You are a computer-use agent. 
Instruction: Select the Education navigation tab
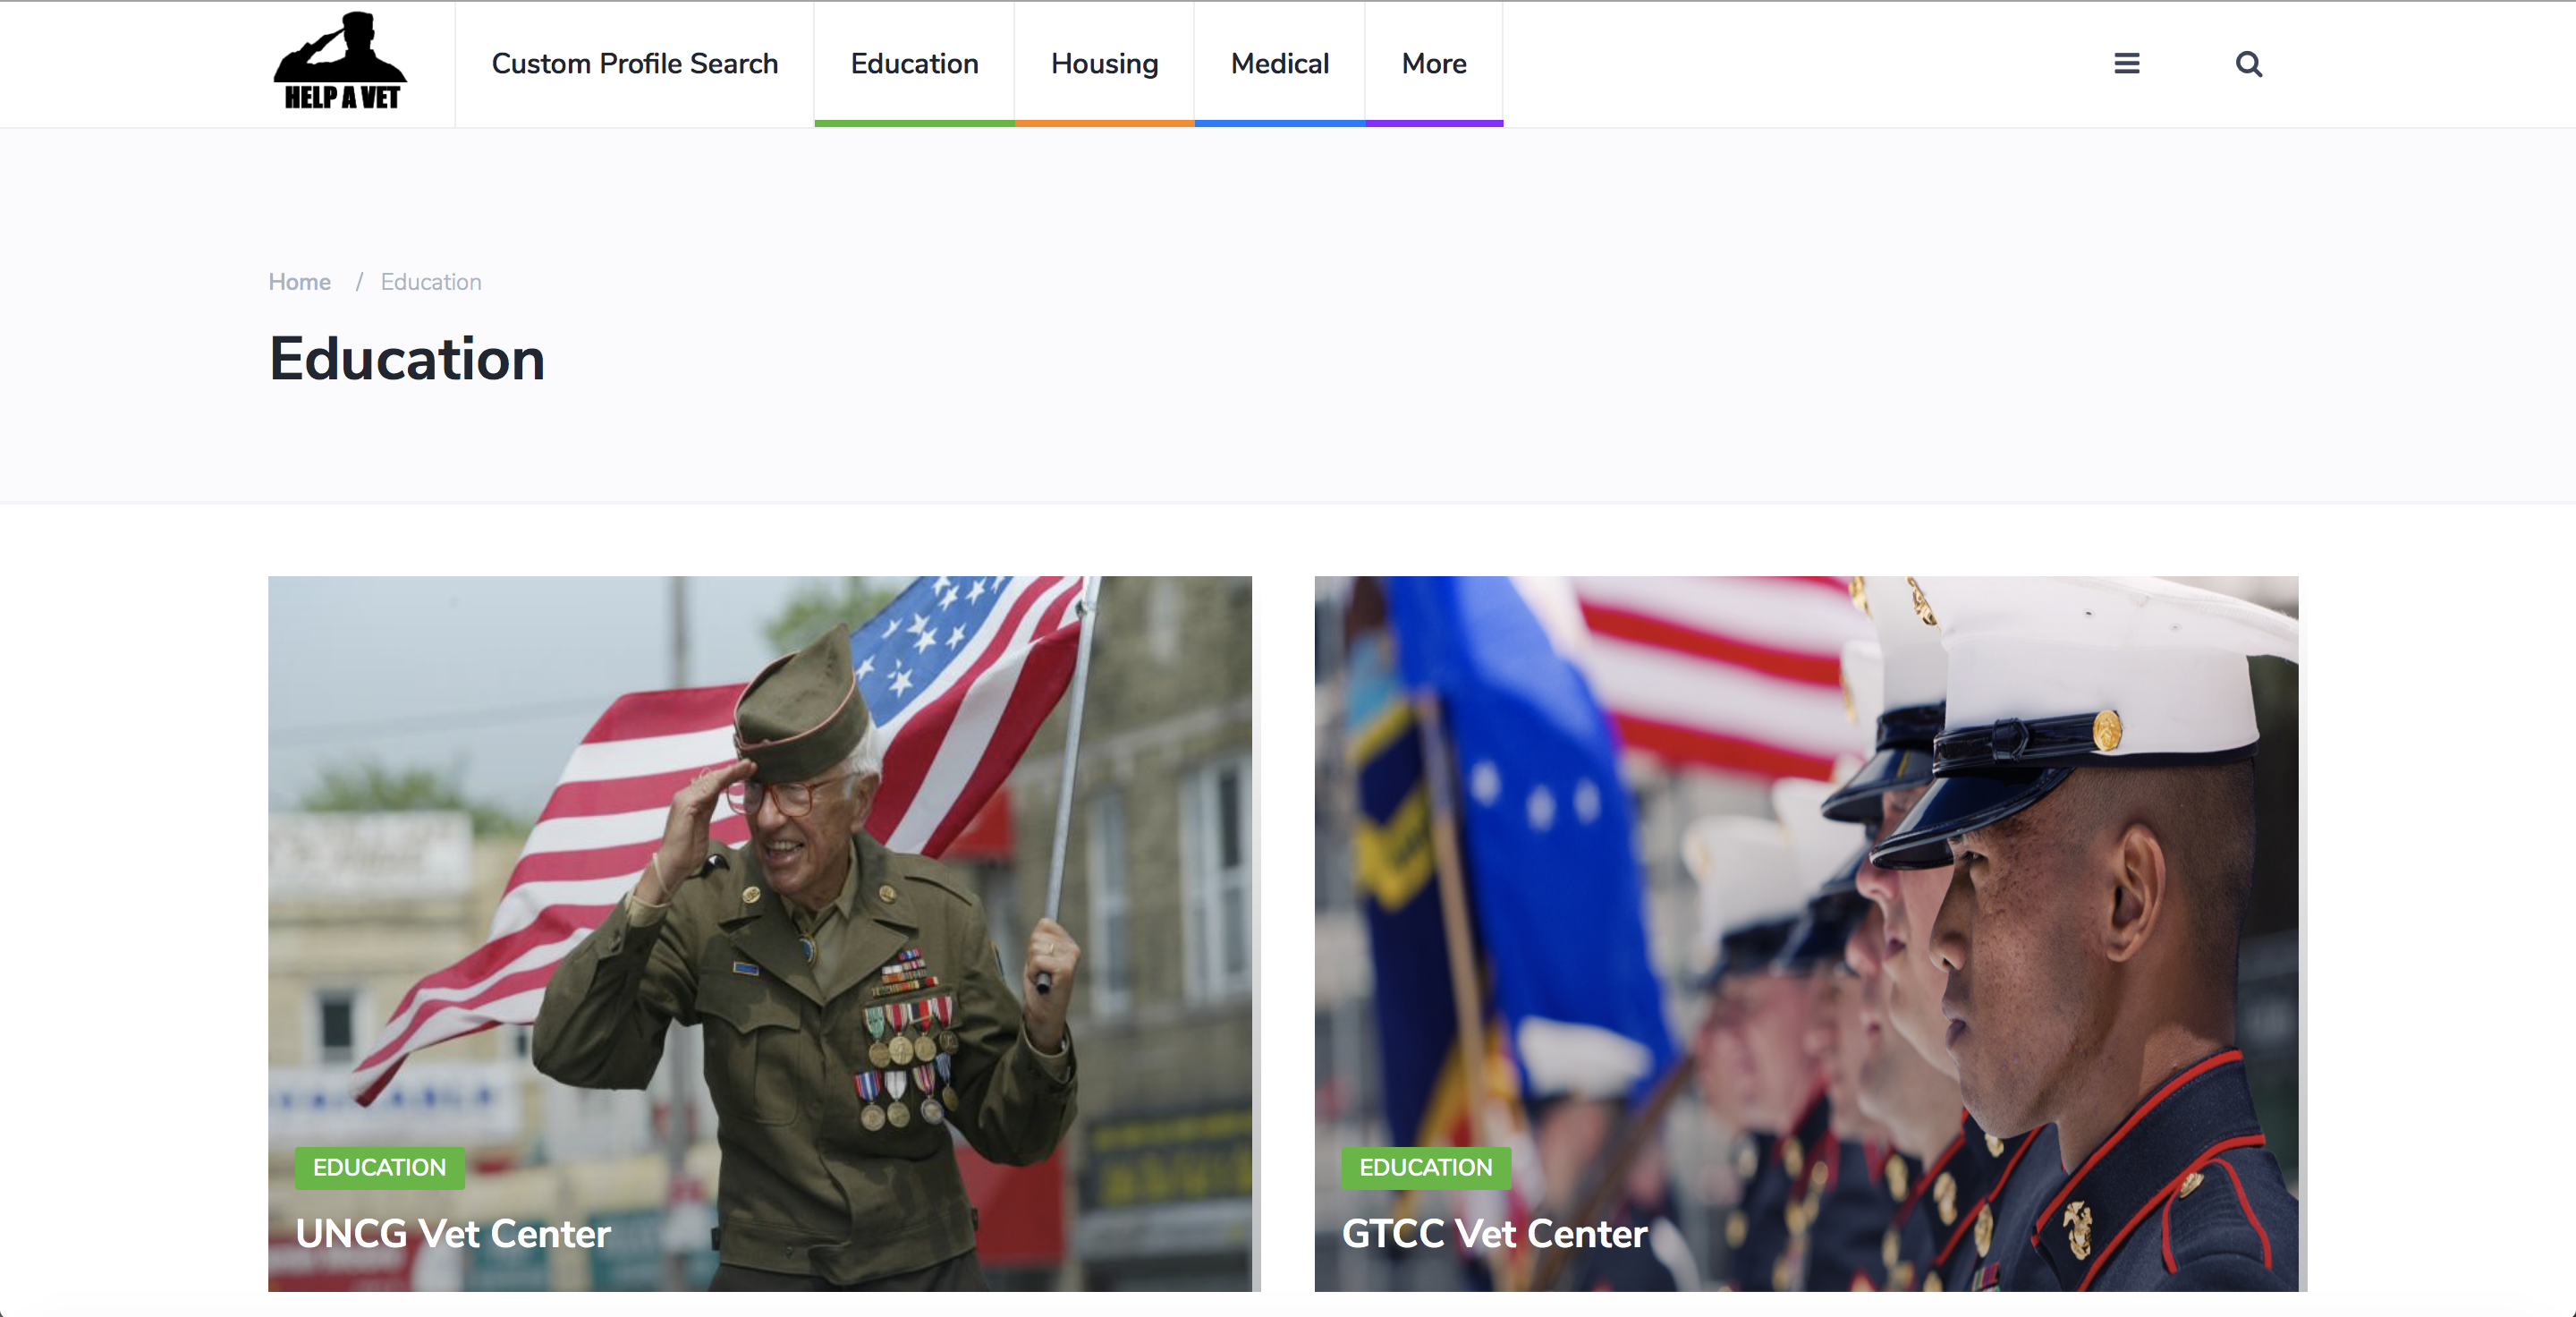coord(914,64)
